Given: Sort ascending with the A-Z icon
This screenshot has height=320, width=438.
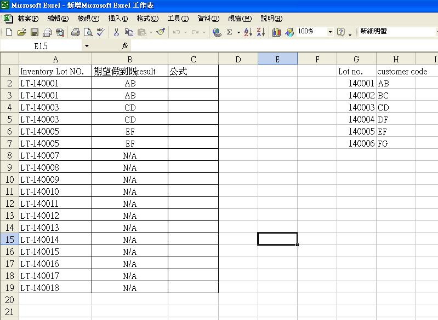Looking at the screenshot, I should coord(248,32).
